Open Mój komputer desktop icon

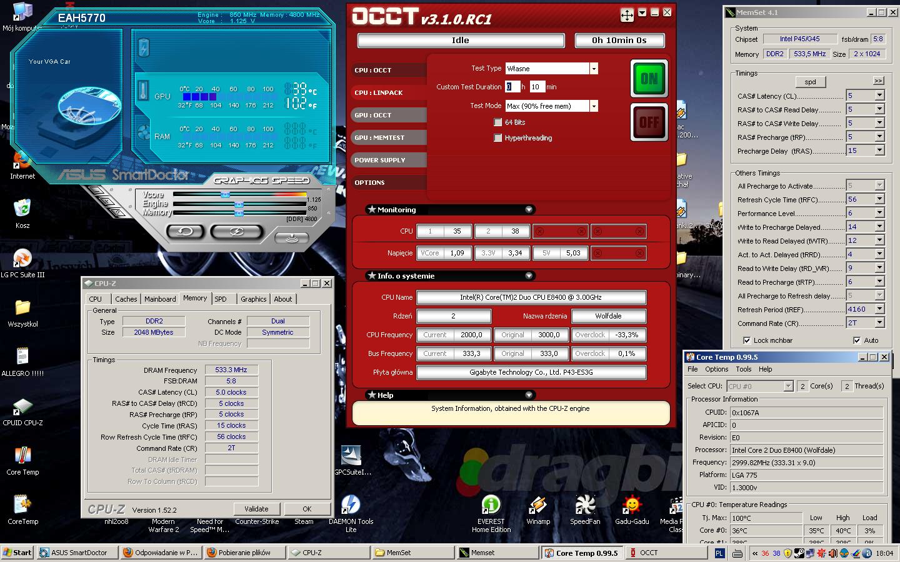point(22,12)
